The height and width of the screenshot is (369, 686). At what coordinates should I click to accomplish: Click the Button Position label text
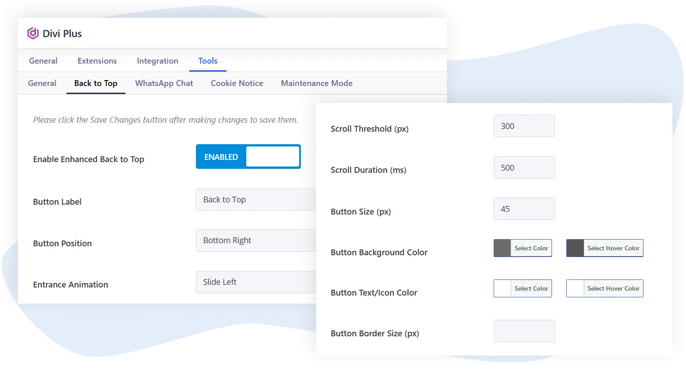tap(62, 244)
